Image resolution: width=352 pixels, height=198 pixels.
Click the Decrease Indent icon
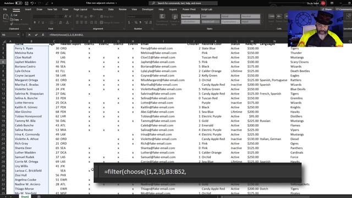click(x=92, y=23)
